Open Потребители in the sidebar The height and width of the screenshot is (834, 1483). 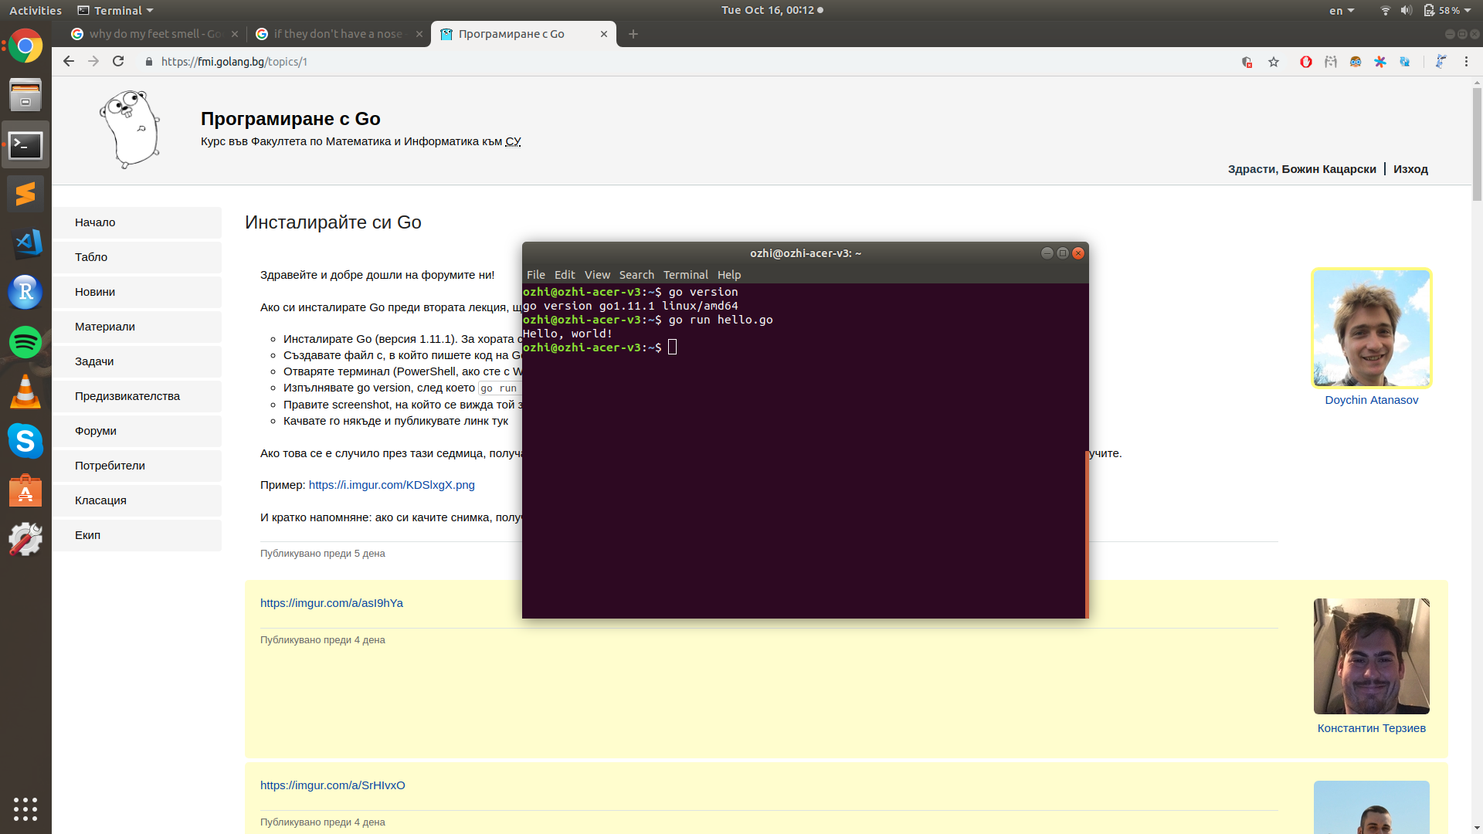pos(137,466)
